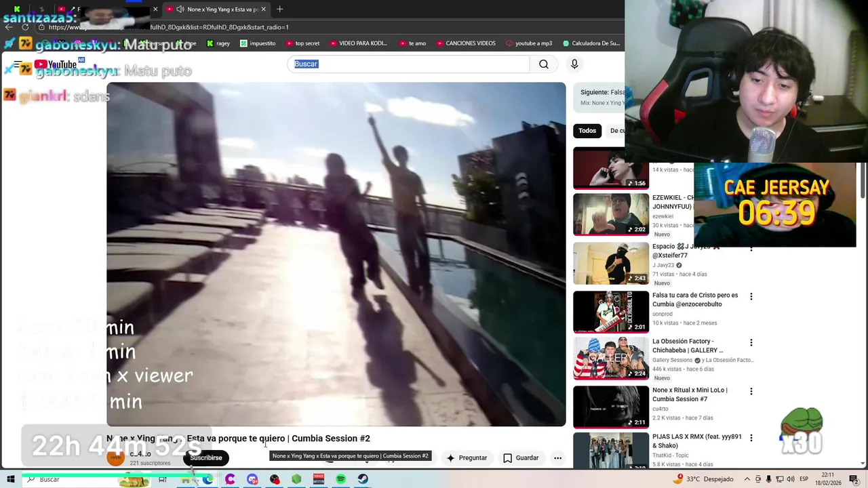This screenshot has height=488, width=868.
Task: Click the taskbar volume speaker icon
Action: (x=791, y=479)
